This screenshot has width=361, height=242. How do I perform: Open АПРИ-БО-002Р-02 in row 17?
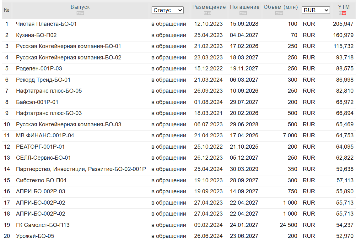coord(40,203)
